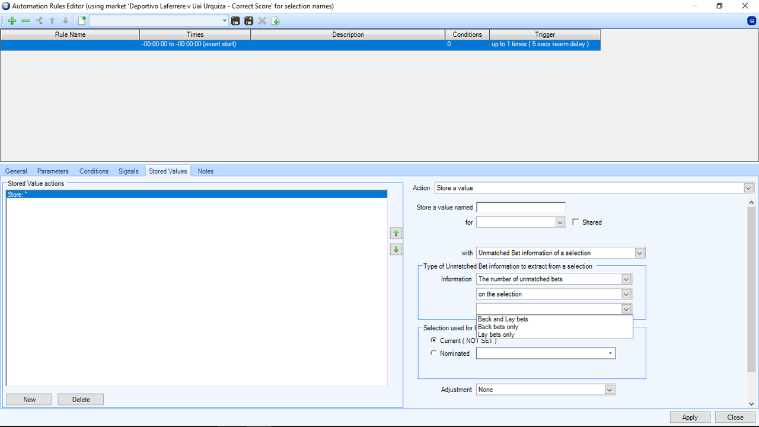Delete rules file with X icon

[262, 21]
